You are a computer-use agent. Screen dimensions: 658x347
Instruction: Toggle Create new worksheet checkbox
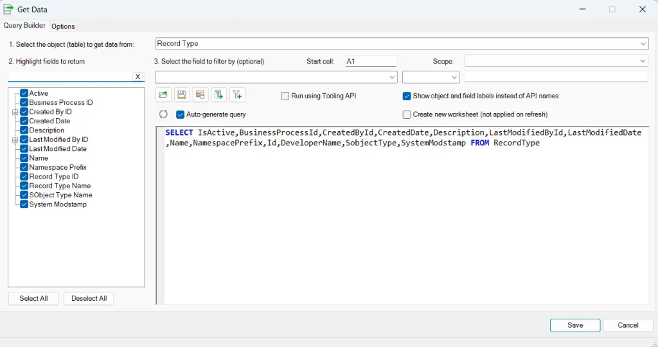(407, 114)
